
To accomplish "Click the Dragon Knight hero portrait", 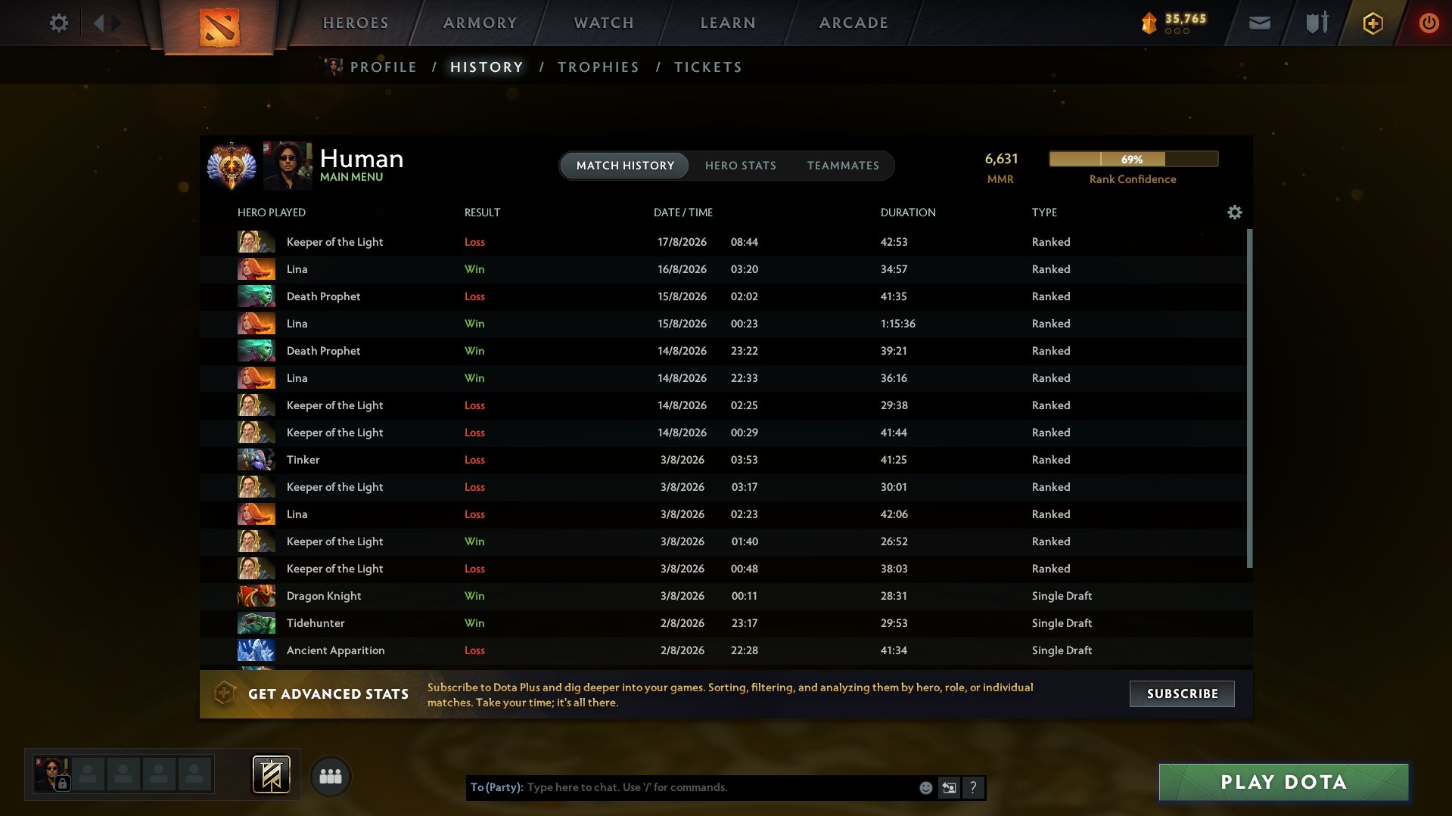I will coord(257,596).
